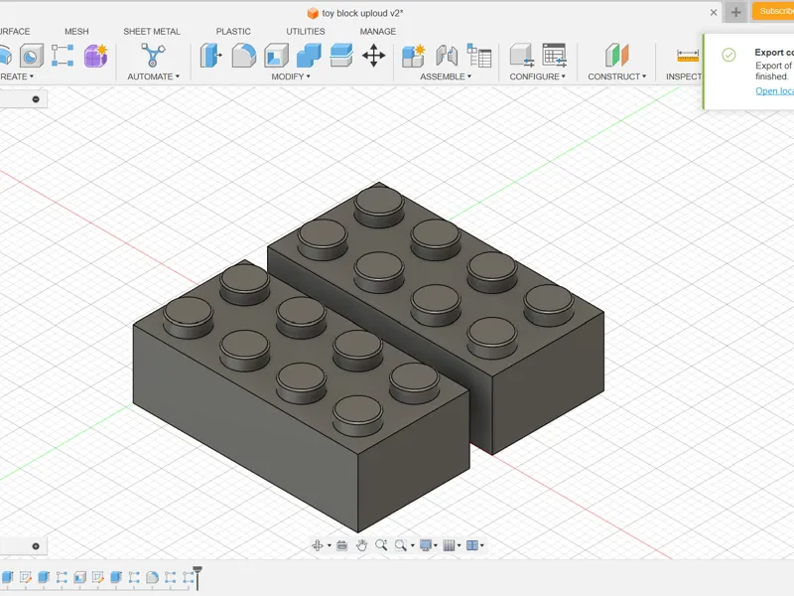Click the timeline end-of-history marker
794x596 pixels.
[x=198, y=577]
